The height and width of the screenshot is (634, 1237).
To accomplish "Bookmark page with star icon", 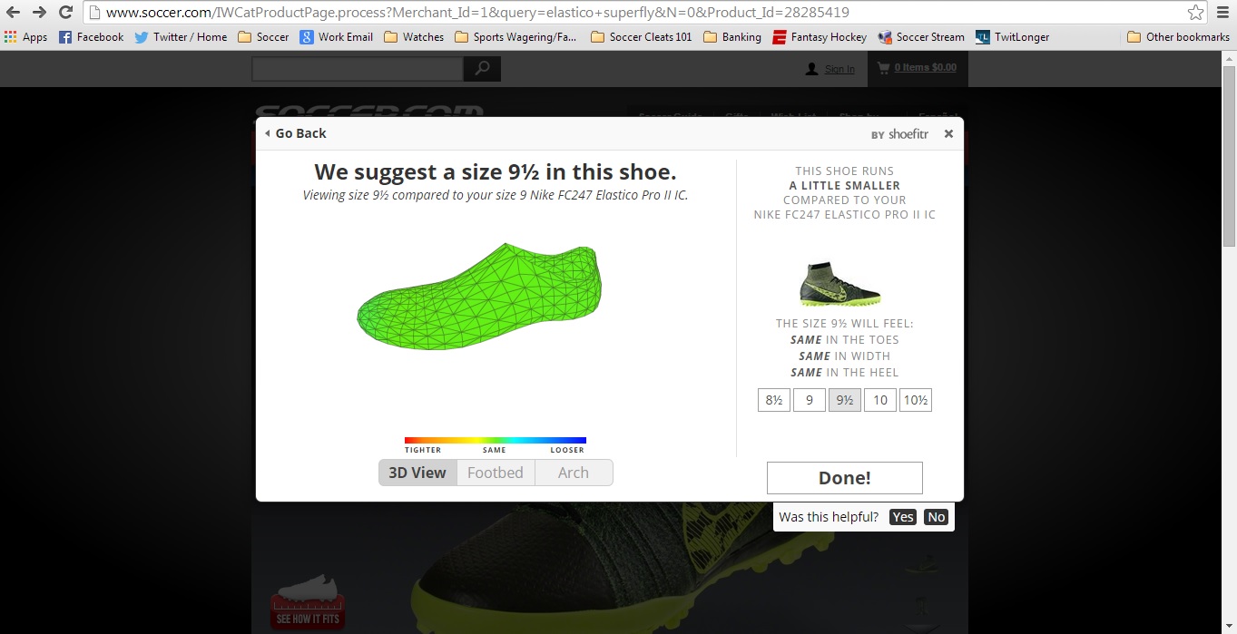I will tap(1195, 13).
